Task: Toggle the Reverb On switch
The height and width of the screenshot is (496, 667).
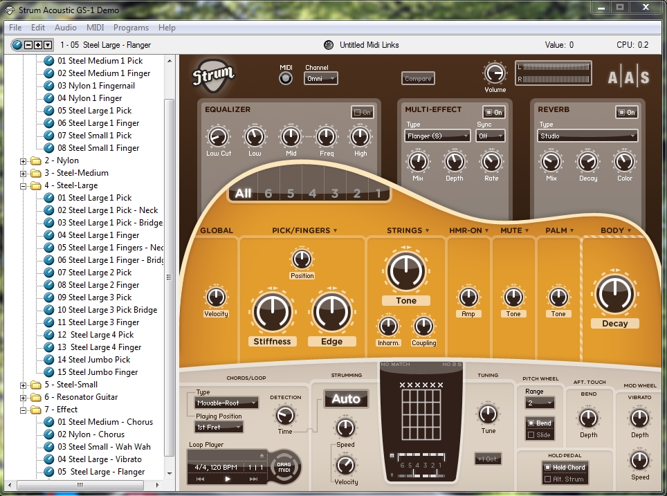Action: [x=627, y=112]
